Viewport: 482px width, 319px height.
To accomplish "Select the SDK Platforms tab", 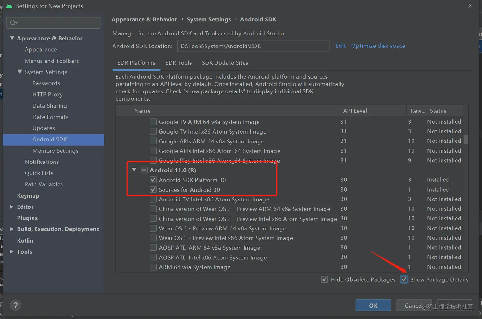I will [136, 63].
